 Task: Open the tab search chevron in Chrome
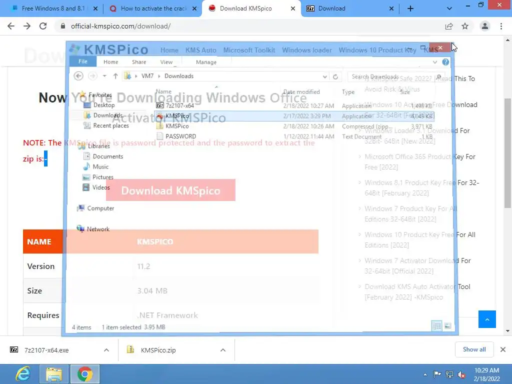pyautogui.click(x=449, y=8)
